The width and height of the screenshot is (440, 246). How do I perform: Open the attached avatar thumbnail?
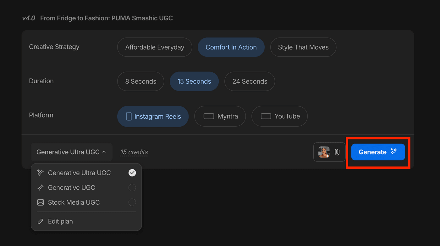[x=324, y=152]
